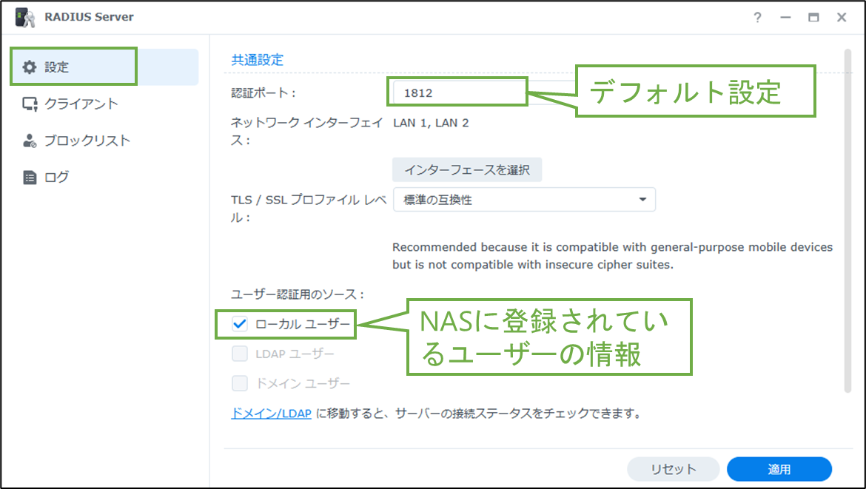The height and width of the screenshot is (489, 866).
Task: Enable the ドメイン ユーザー checkbox
Action: pos(239,383)
